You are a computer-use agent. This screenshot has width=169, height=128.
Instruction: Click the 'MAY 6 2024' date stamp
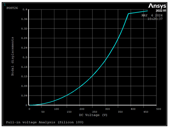pos(152,15)
